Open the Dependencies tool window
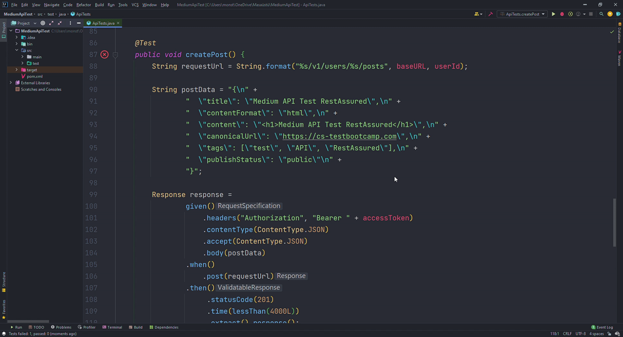The height and width of the screenshot is (337, 623). click(x=164, y=327)
